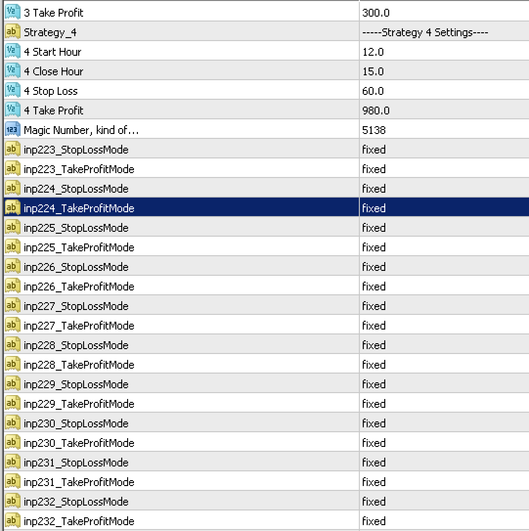Click the icon beside 4 Start Hour
This screenshot has height=531, width=529.
coord(13,51)
